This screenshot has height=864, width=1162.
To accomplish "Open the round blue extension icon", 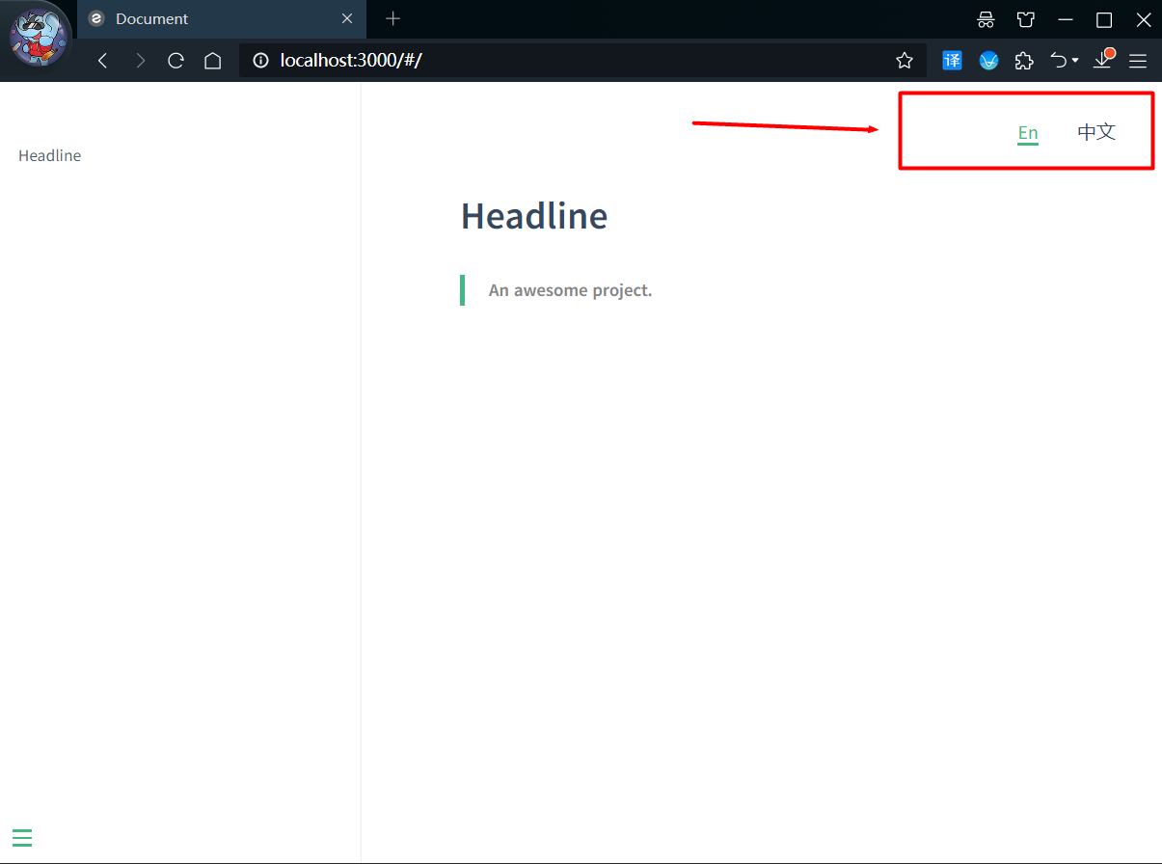I will [988, 61].
